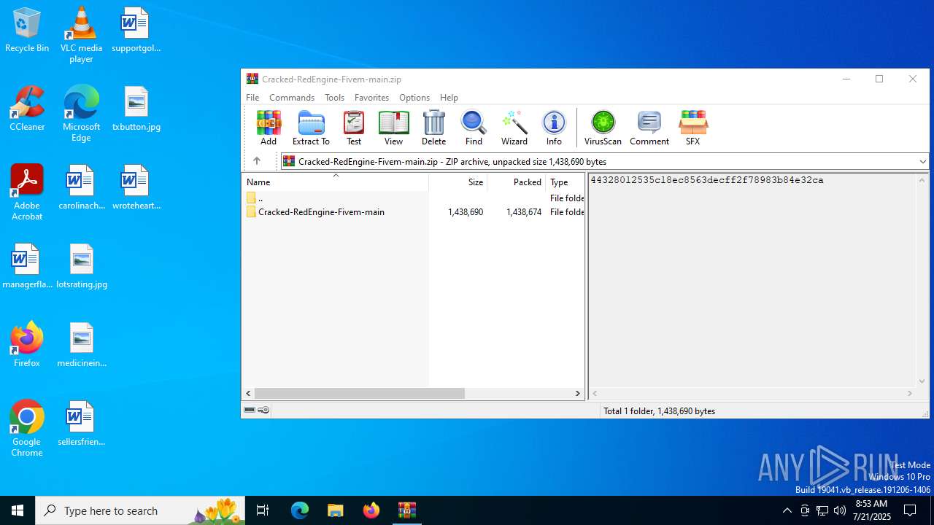
Task: Select the txbutton.jpg desktop file
Action: 136,109
